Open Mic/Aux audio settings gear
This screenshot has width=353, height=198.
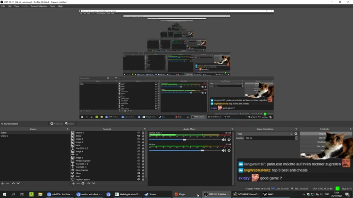[229, 150]
